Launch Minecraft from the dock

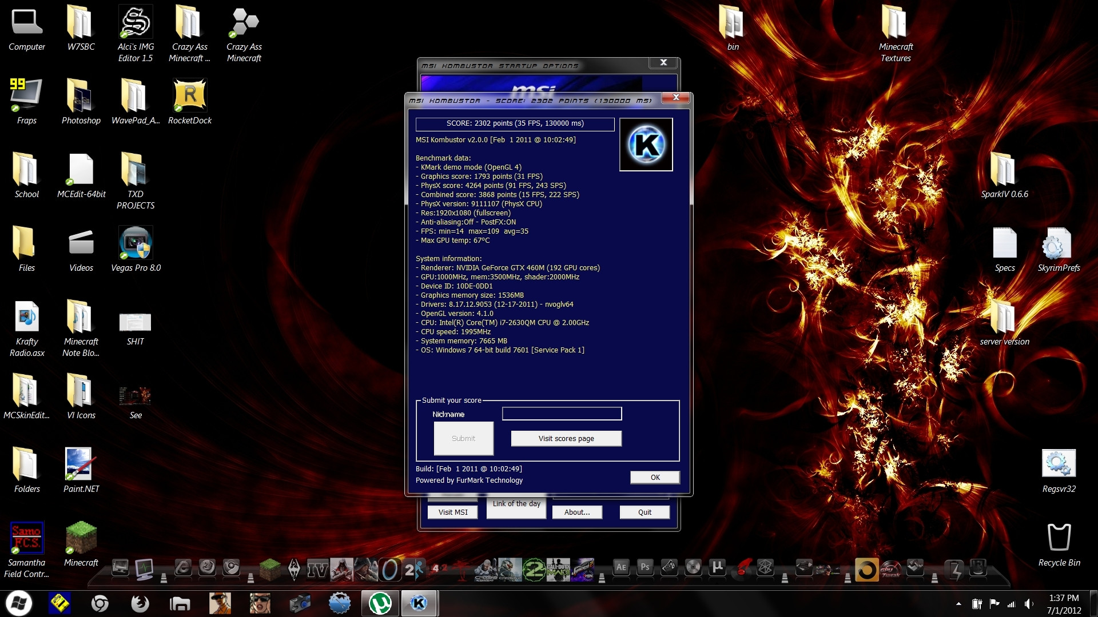[270, 570]
